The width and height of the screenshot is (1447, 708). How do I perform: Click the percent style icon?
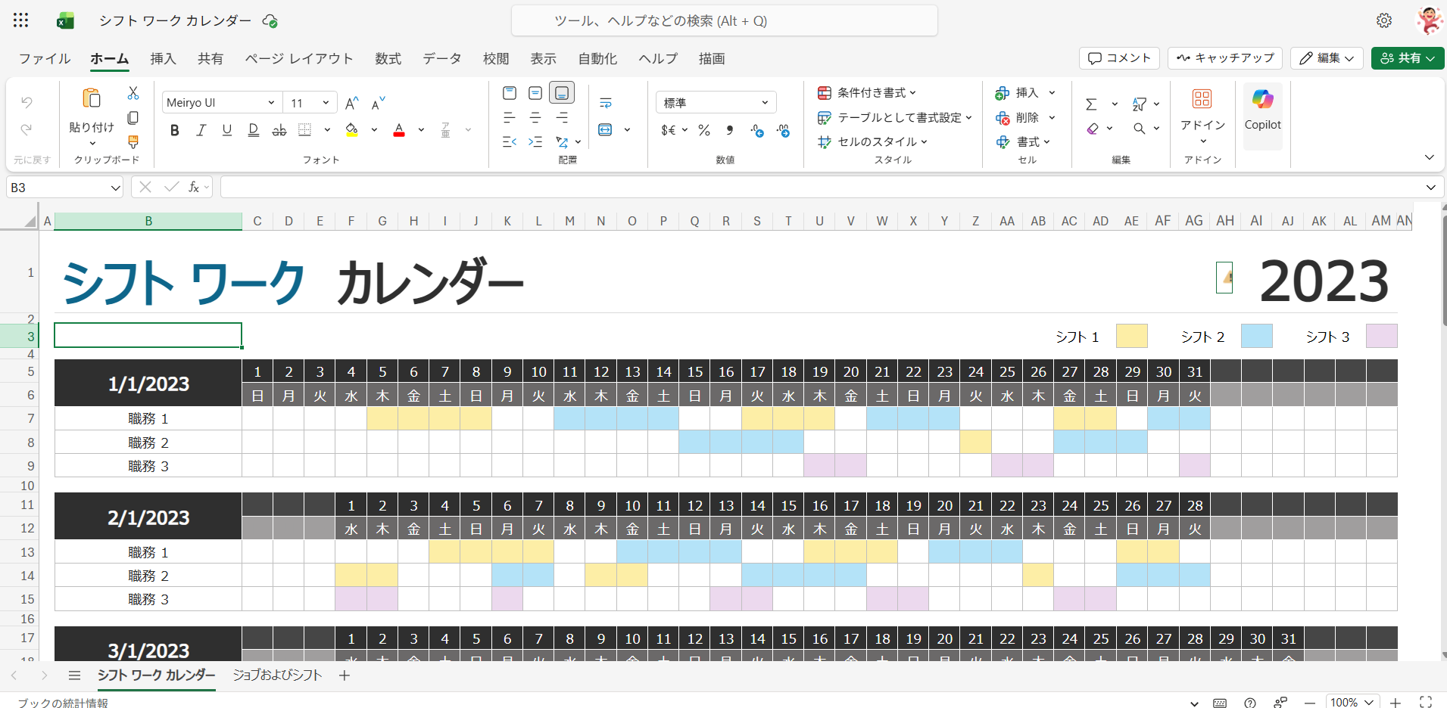click(704, 130)
